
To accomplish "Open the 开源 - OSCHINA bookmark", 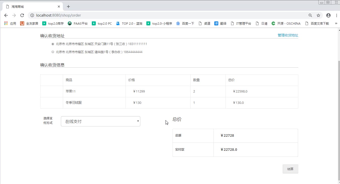I will point(286,23).
